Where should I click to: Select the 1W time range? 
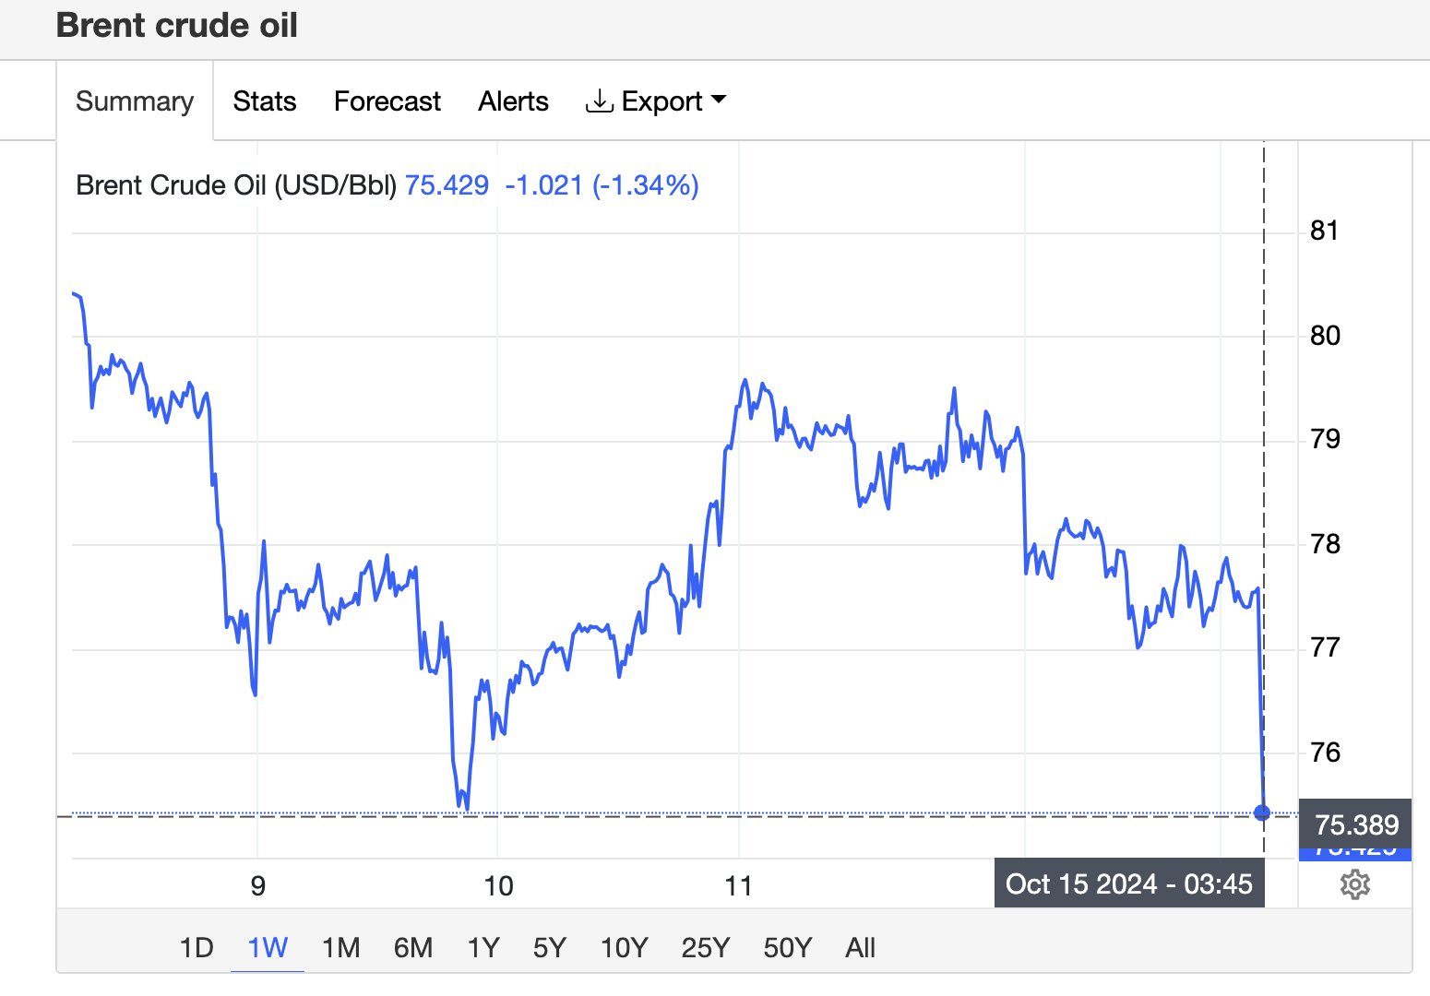[x=268, y=947]
